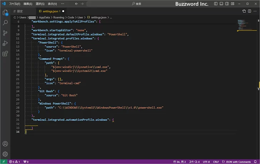This screenshot has height=164, width=260.
Task: Open the 選択(S) menu
Action: point(40,4)
